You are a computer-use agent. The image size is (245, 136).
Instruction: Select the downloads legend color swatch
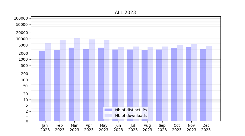[108, 116]
